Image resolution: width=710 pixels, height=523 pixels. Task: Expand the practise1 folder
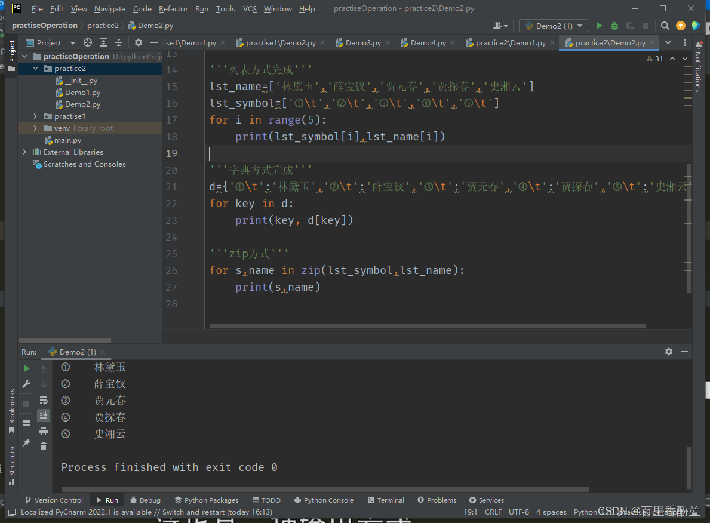(x=35, y=116)
